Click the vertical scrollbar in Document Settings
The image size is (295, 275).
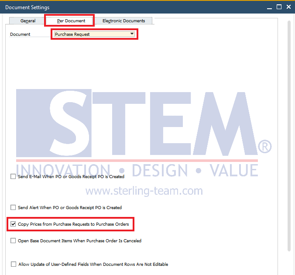click(x=289, y=135)
